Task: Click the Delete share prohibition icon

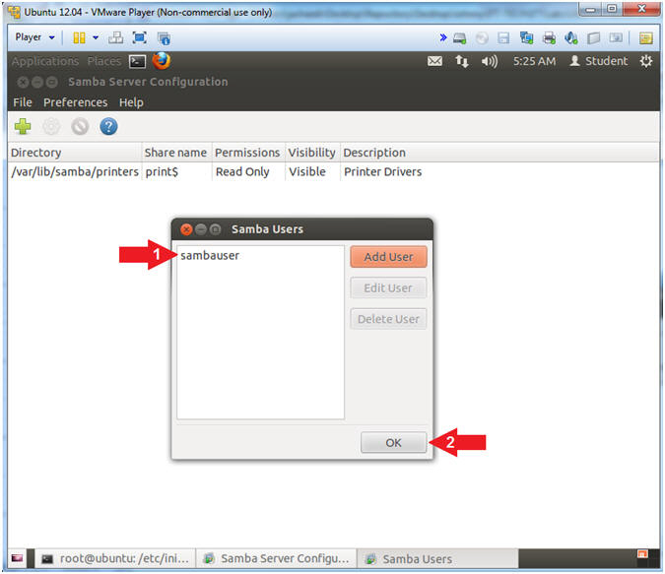Action: click(x=80, y=126)
